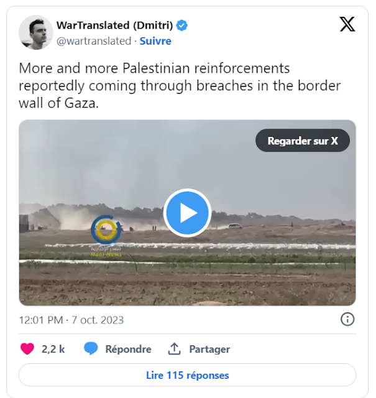Choose the Partager option
This screenshot has height=398, width=376.
coord(209,349)
